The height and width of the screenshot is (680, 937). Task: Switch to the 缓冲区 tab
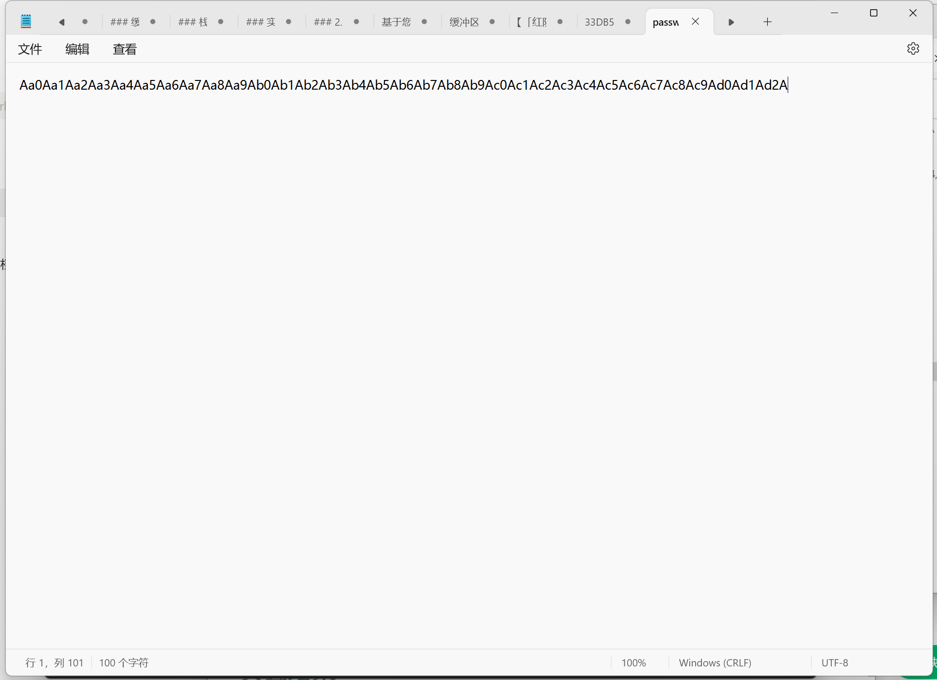pyautogui.click(x=464, y=22)
